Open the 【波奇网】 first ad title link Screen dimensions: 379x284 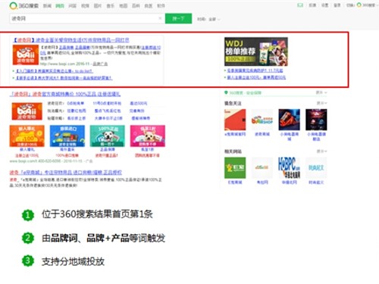[70, 40]
